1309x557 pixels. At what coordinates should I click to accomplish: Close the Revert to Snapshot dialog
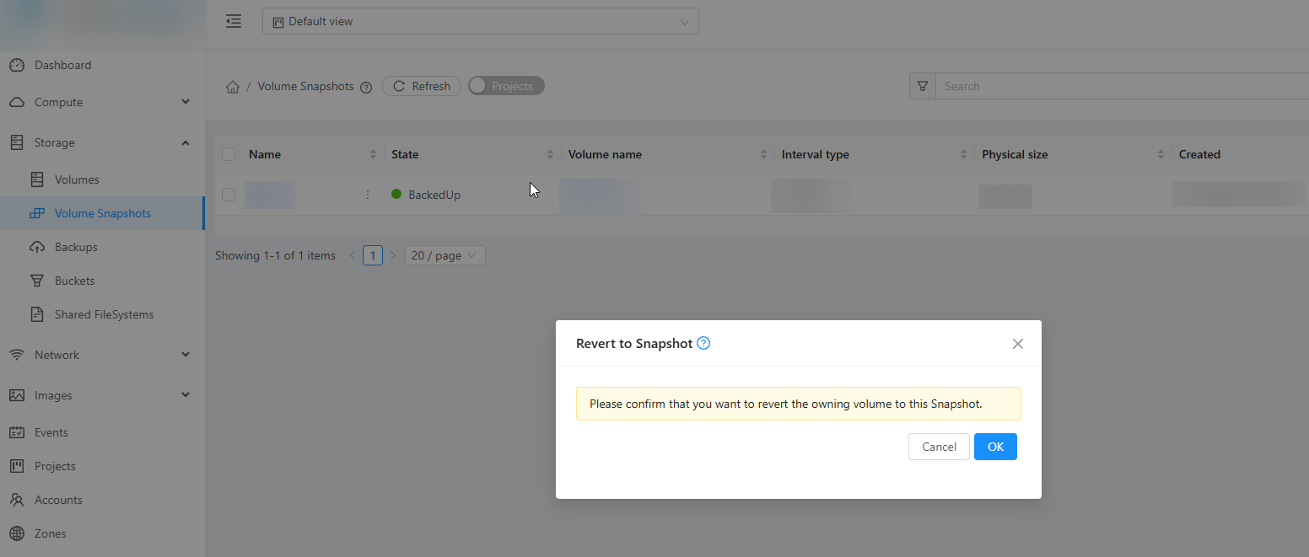[1017, 344]
